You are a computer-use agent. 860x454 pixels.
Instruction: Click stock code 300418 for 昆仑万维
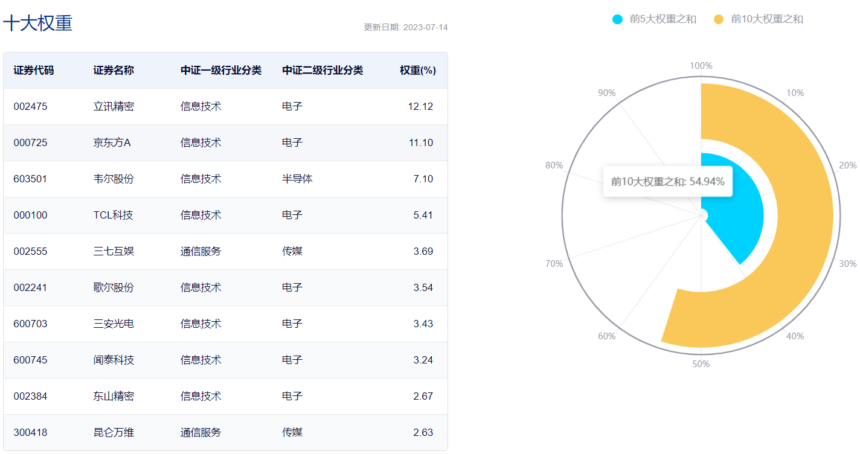tap(30, 433)
